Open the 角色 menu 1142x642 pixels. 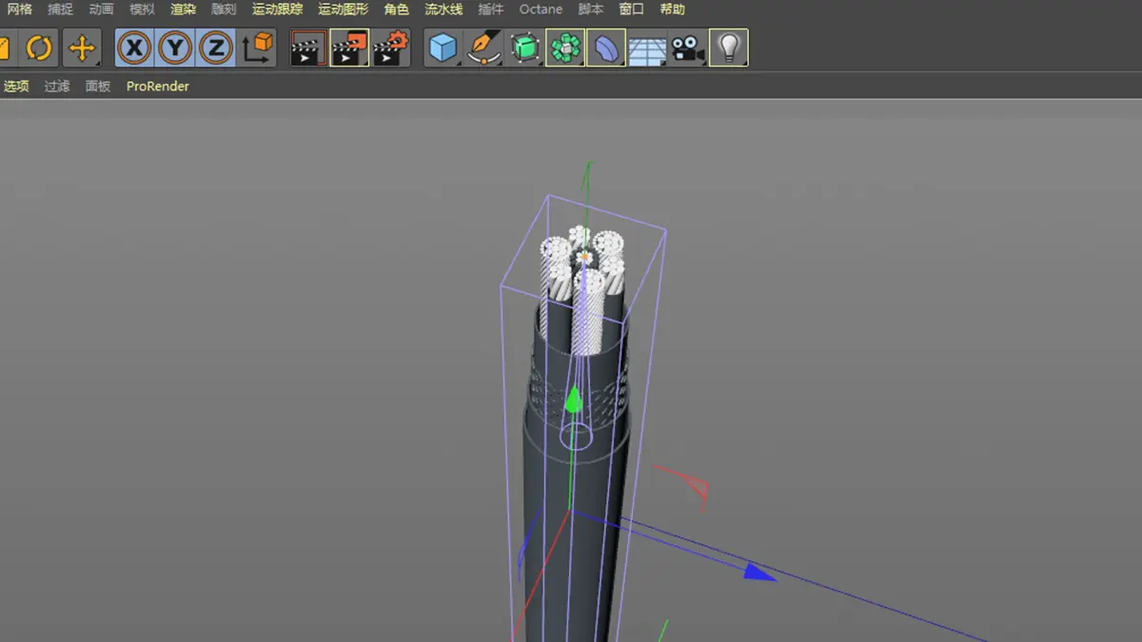(396, 10)
